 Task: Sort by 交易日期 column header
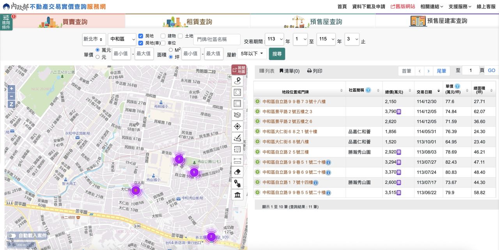point(428,92)
